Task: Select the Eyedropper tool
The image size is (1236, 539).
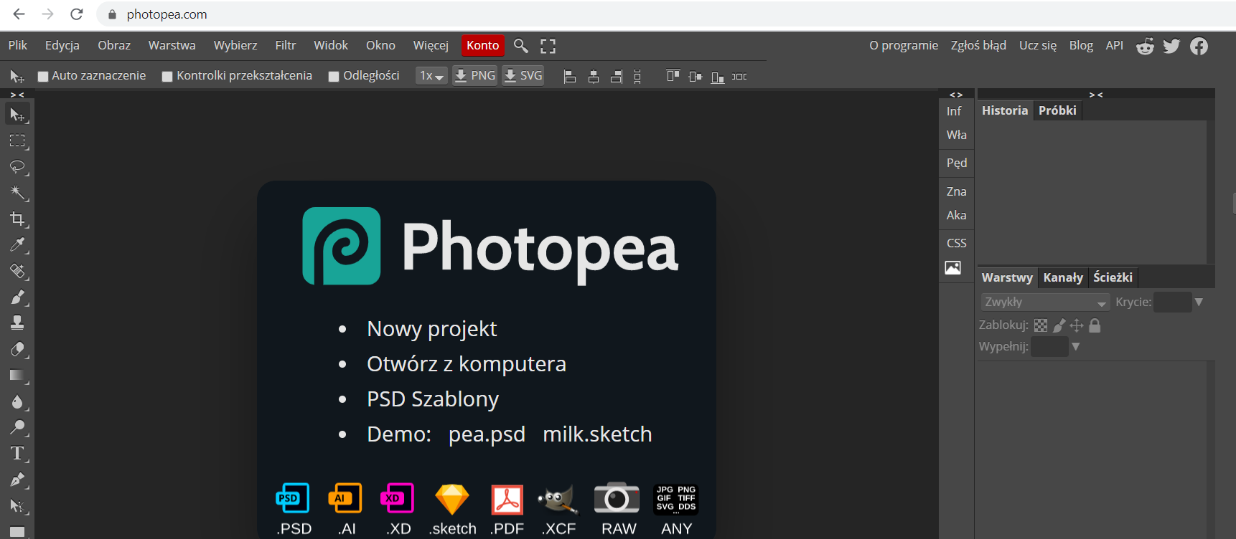Action: coord(17,245)
